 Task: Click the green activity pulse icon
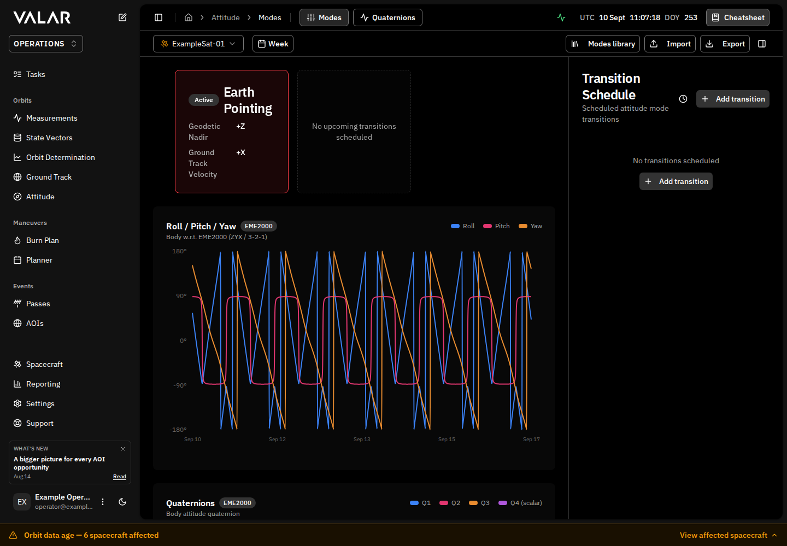561,17
